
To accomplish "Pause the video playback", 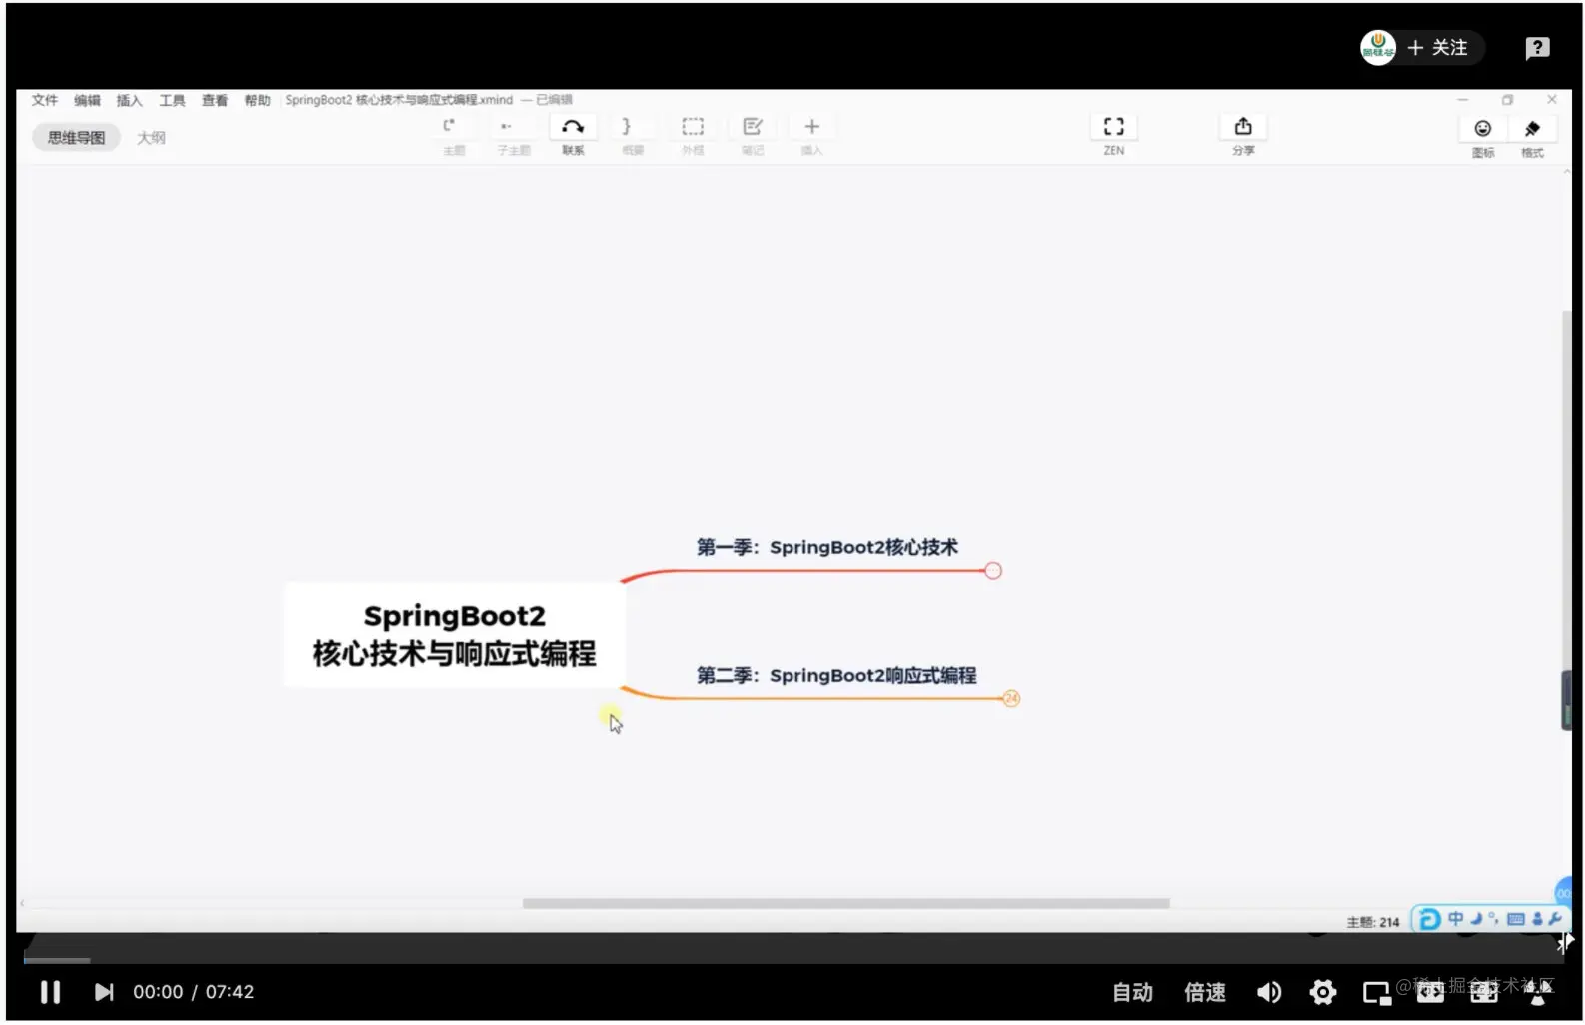I will click(50, 992).
